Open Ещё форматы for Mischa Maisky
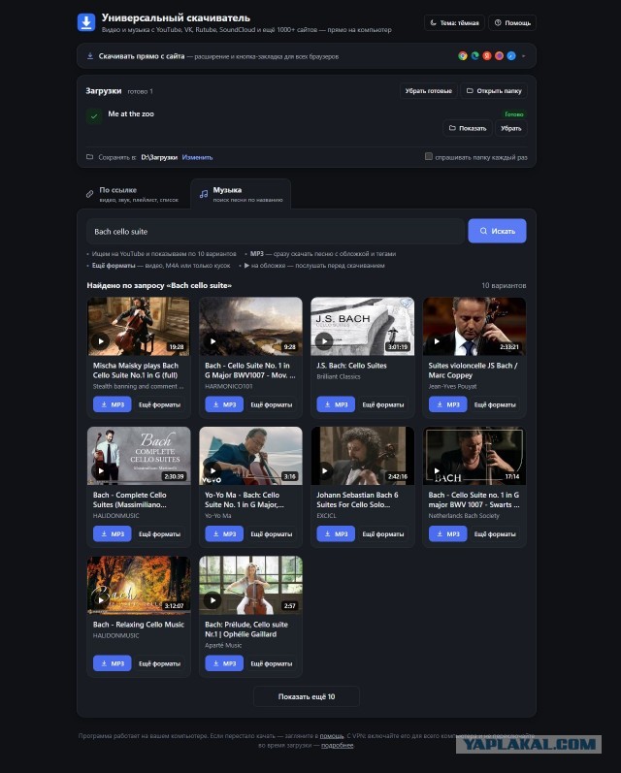 pos(159,404)
